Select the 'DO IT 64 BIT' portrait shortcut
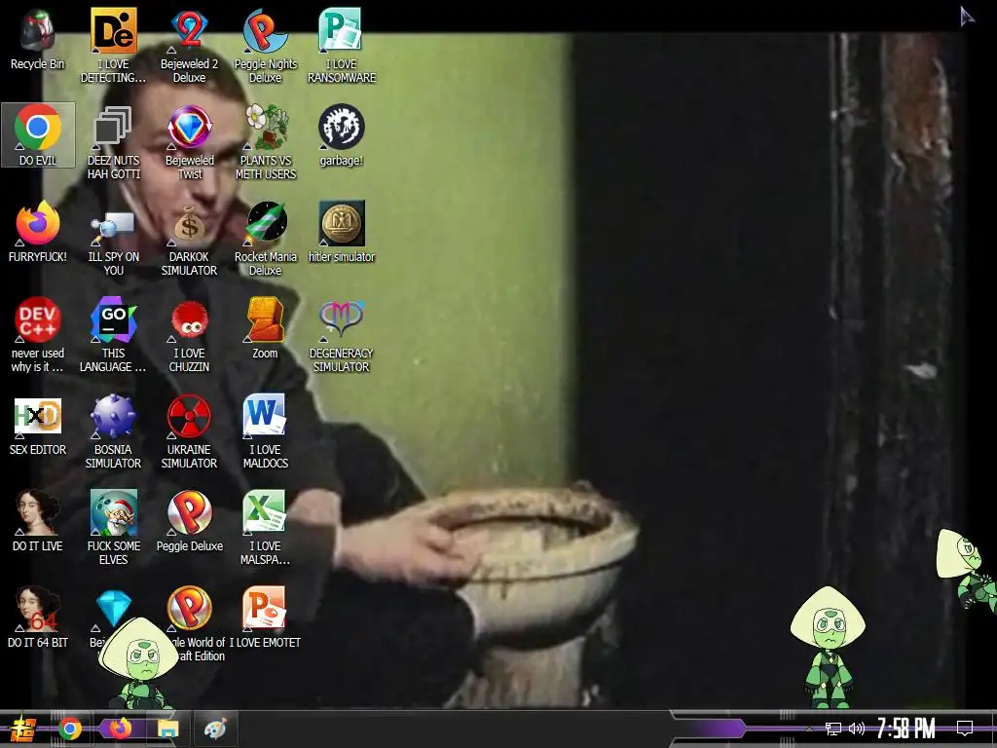Screen dimensions: 997x748 (x=38, y=617)
